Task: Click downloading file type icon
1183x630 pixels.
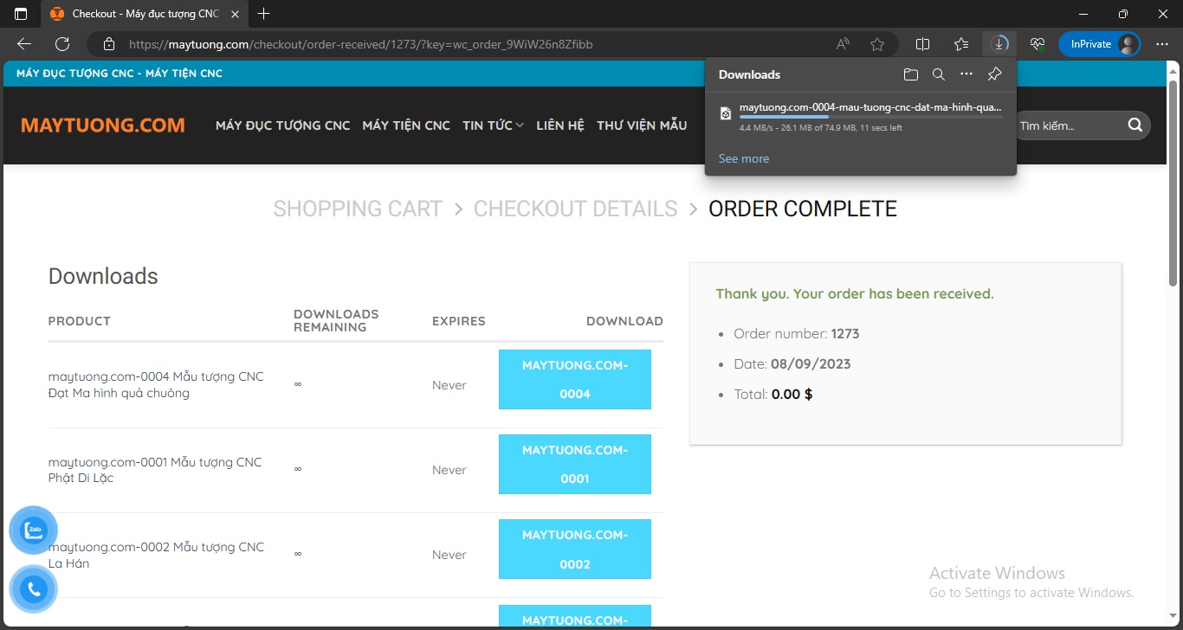Action: [x=726, y=113]
